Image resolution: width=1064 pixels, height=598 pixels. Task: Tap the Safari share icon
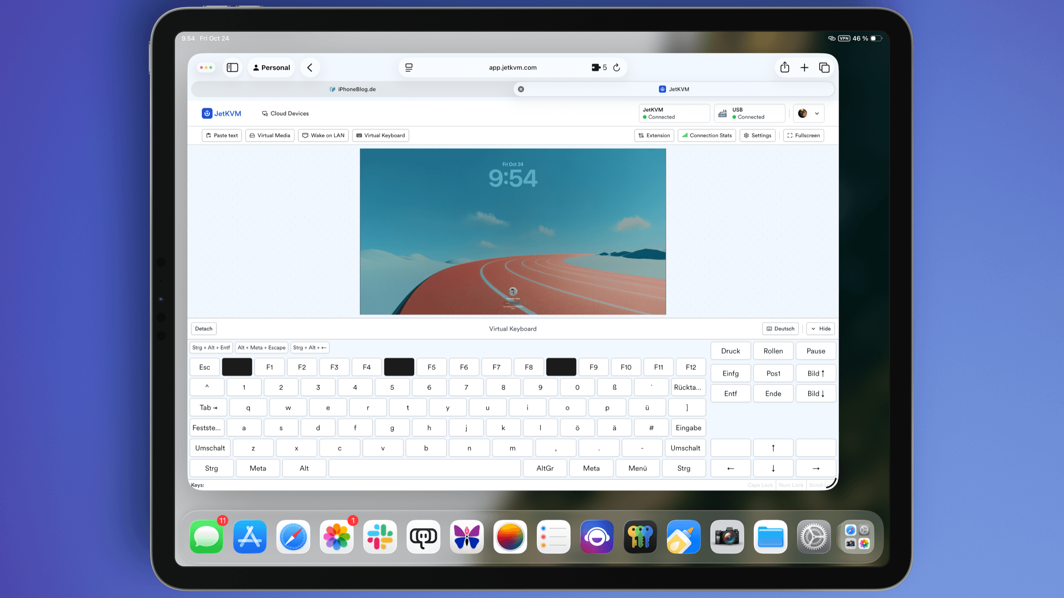[784, 68]
